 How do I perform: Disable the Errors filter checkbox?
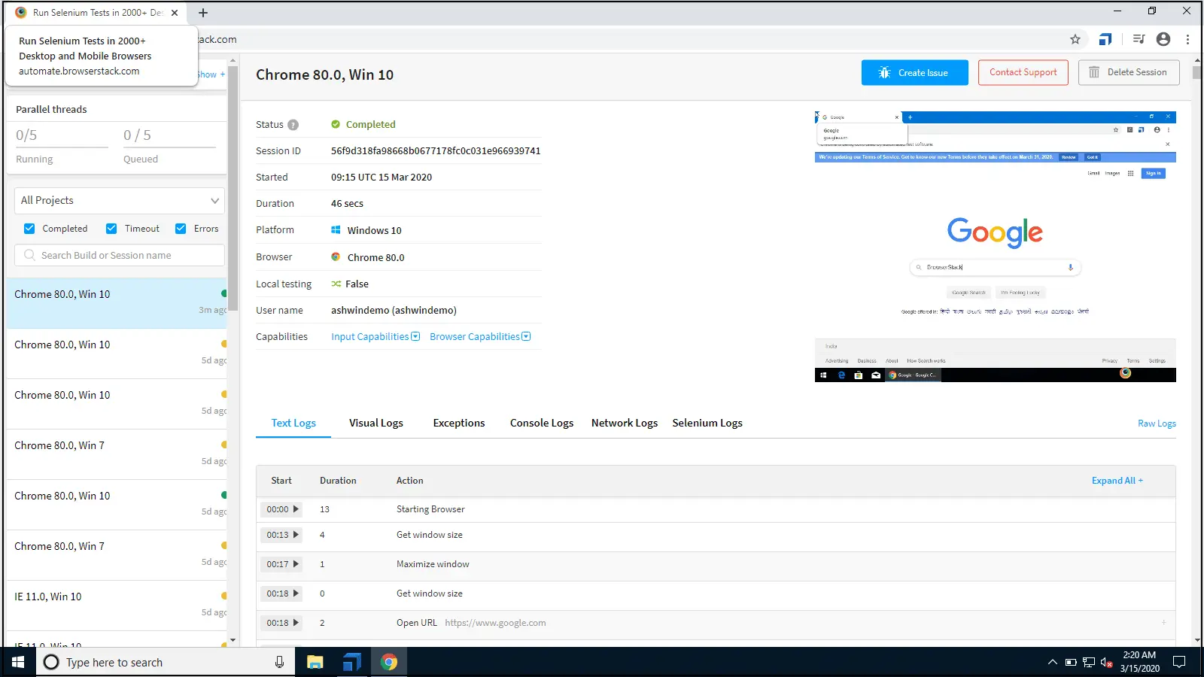pyautogui.click(x=181, y=229)
